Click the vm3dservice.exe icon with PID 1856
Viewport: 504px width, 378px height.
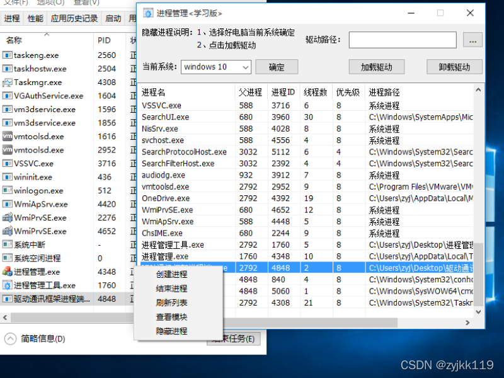tap(7, 123)
